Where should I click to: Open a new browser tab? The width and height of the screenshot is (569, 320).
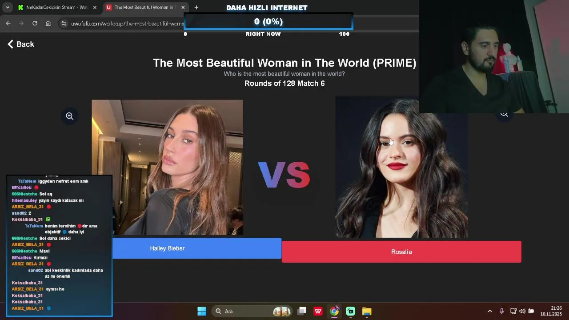(196, 8)
